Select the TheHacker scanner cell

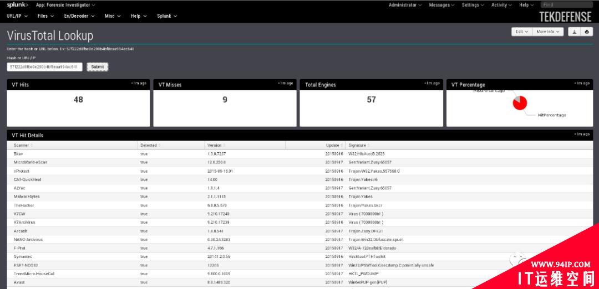tap(24, 205)
